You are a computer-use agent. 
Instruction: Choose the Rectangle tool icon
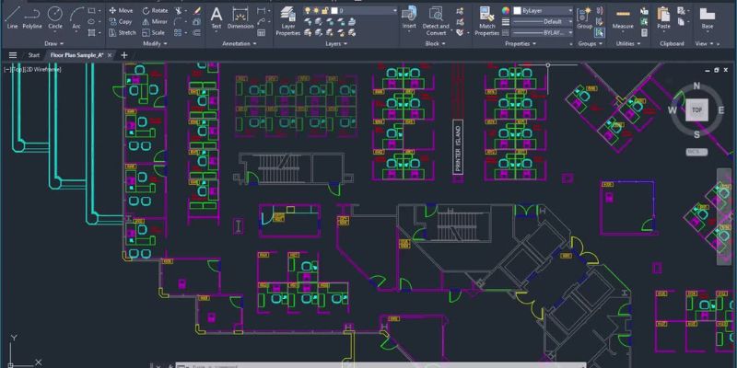click(x=91, y=10)
